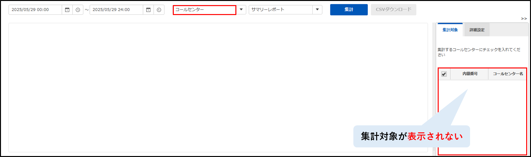The width and height of the screenshot is (531, 157).
Task: Open clock time picker for end date
Action: (159, 10)
